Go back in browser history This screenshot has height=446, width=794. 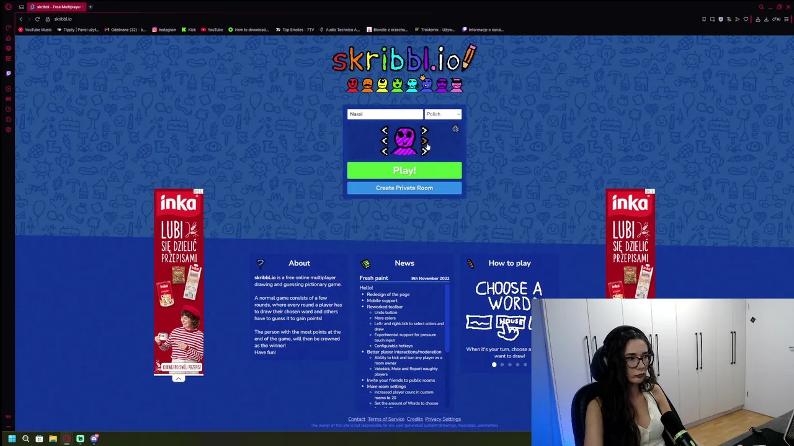pos(20,19)
